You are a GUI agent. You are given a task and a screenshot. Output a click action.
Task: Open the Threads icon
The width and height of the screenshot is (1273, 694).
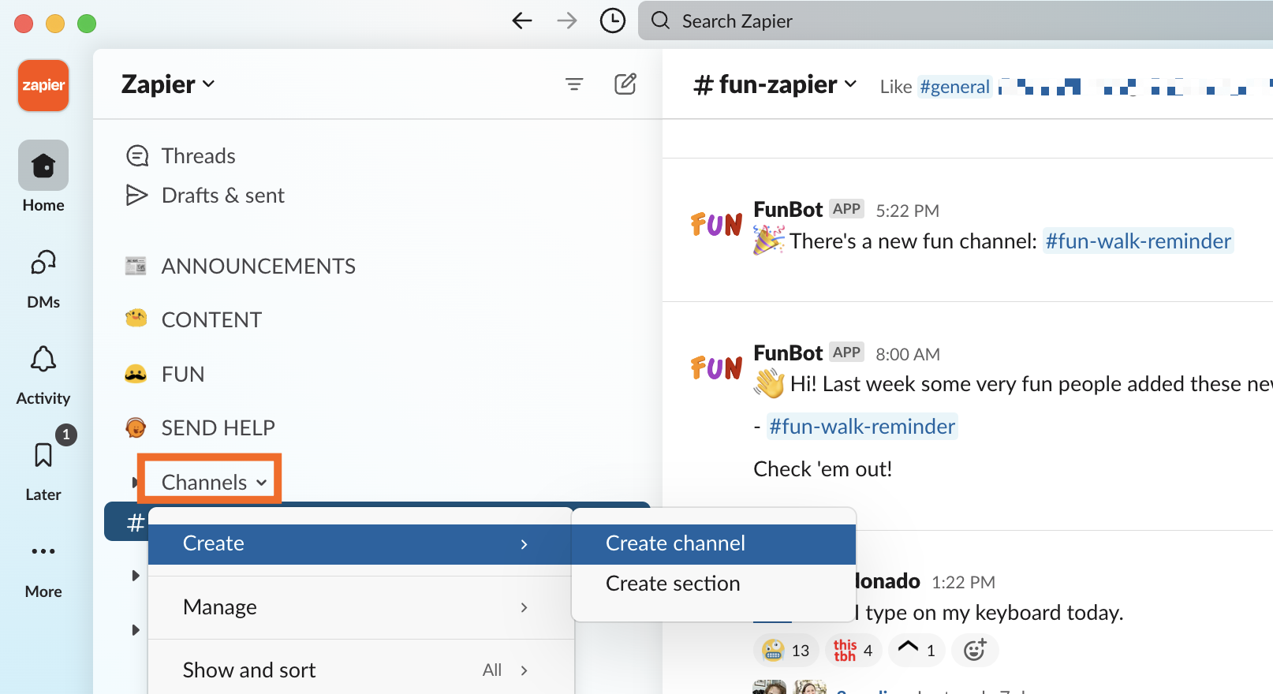pos(137,156)
